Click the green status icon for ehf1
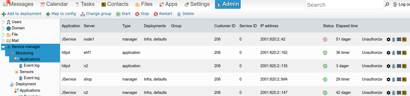Image resolution: width=410 pixels, height=96 pixels. (x=325, y=53)
